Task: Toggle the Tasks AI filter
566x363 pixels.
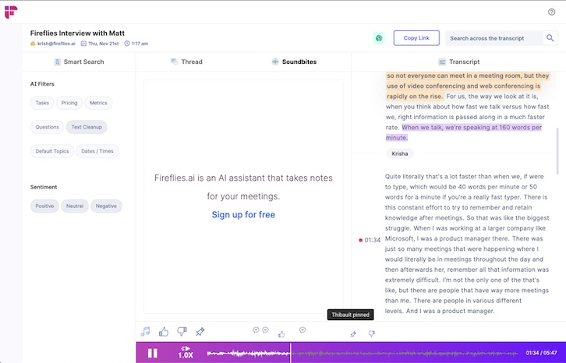Action: (x=43, y=103)
